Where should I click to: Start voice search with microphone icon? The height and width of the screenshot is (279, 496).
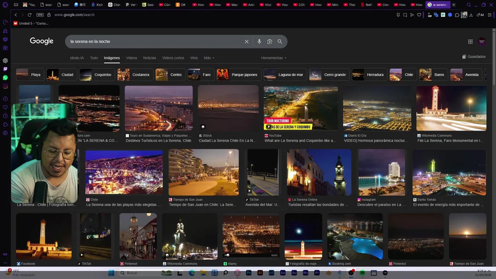pyautogui.click(x=259, y=41)
